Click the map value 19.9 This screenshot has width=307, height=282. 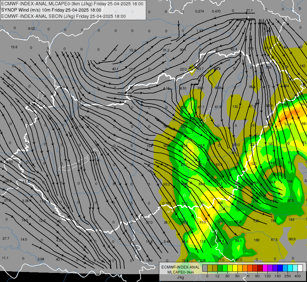[x=149, y=260]
